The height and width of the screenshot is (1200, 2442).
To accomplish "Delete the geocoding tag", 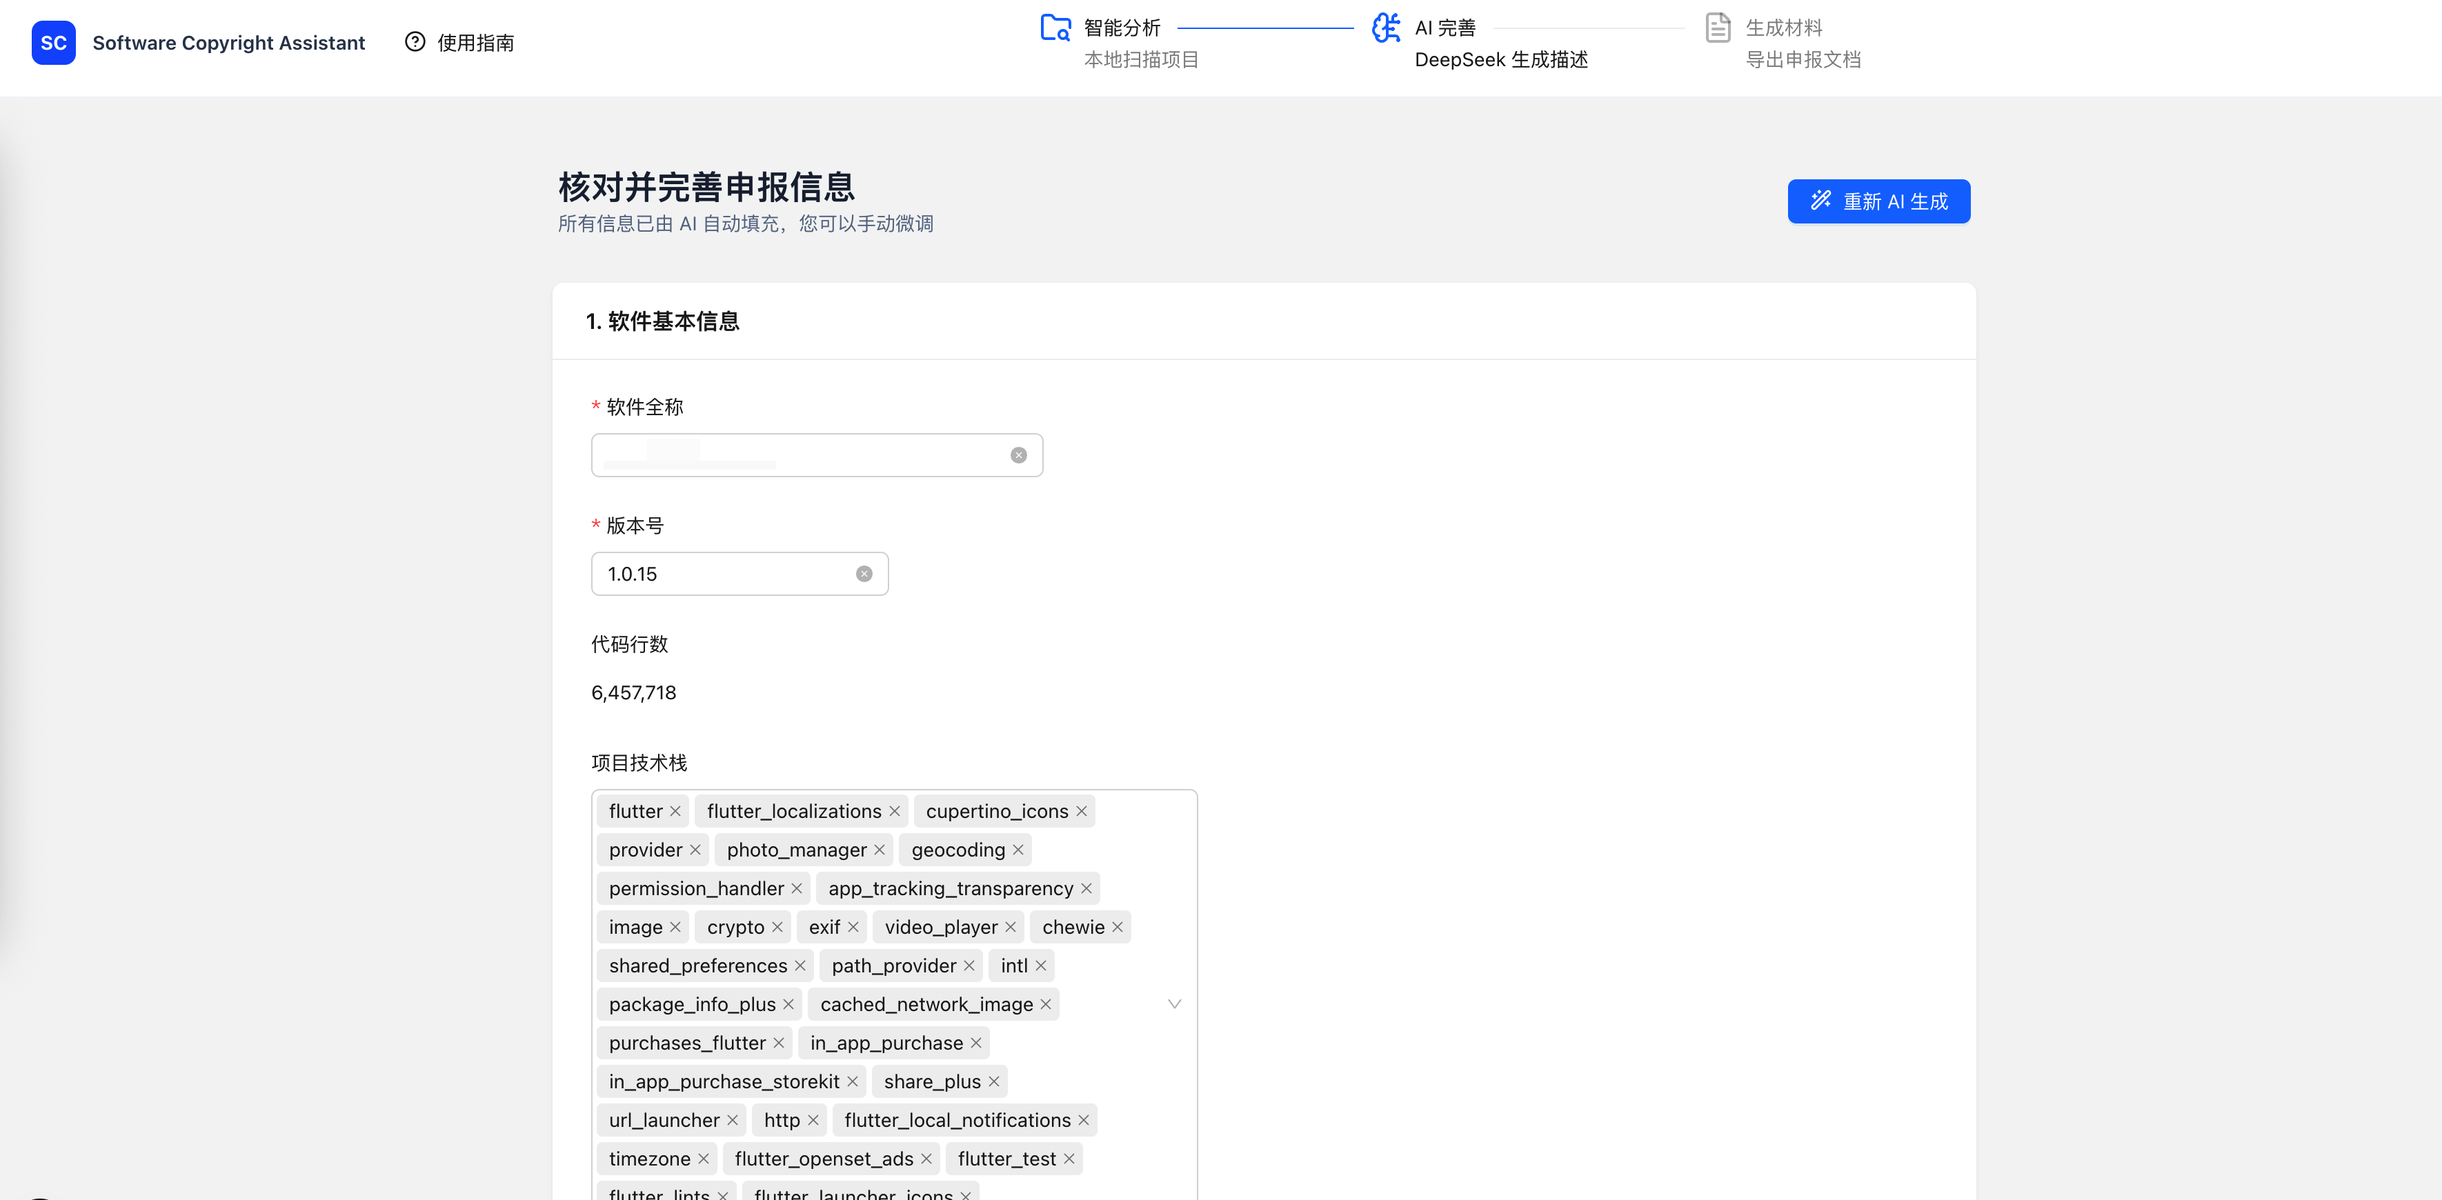I will click(x=1018, y=850).
